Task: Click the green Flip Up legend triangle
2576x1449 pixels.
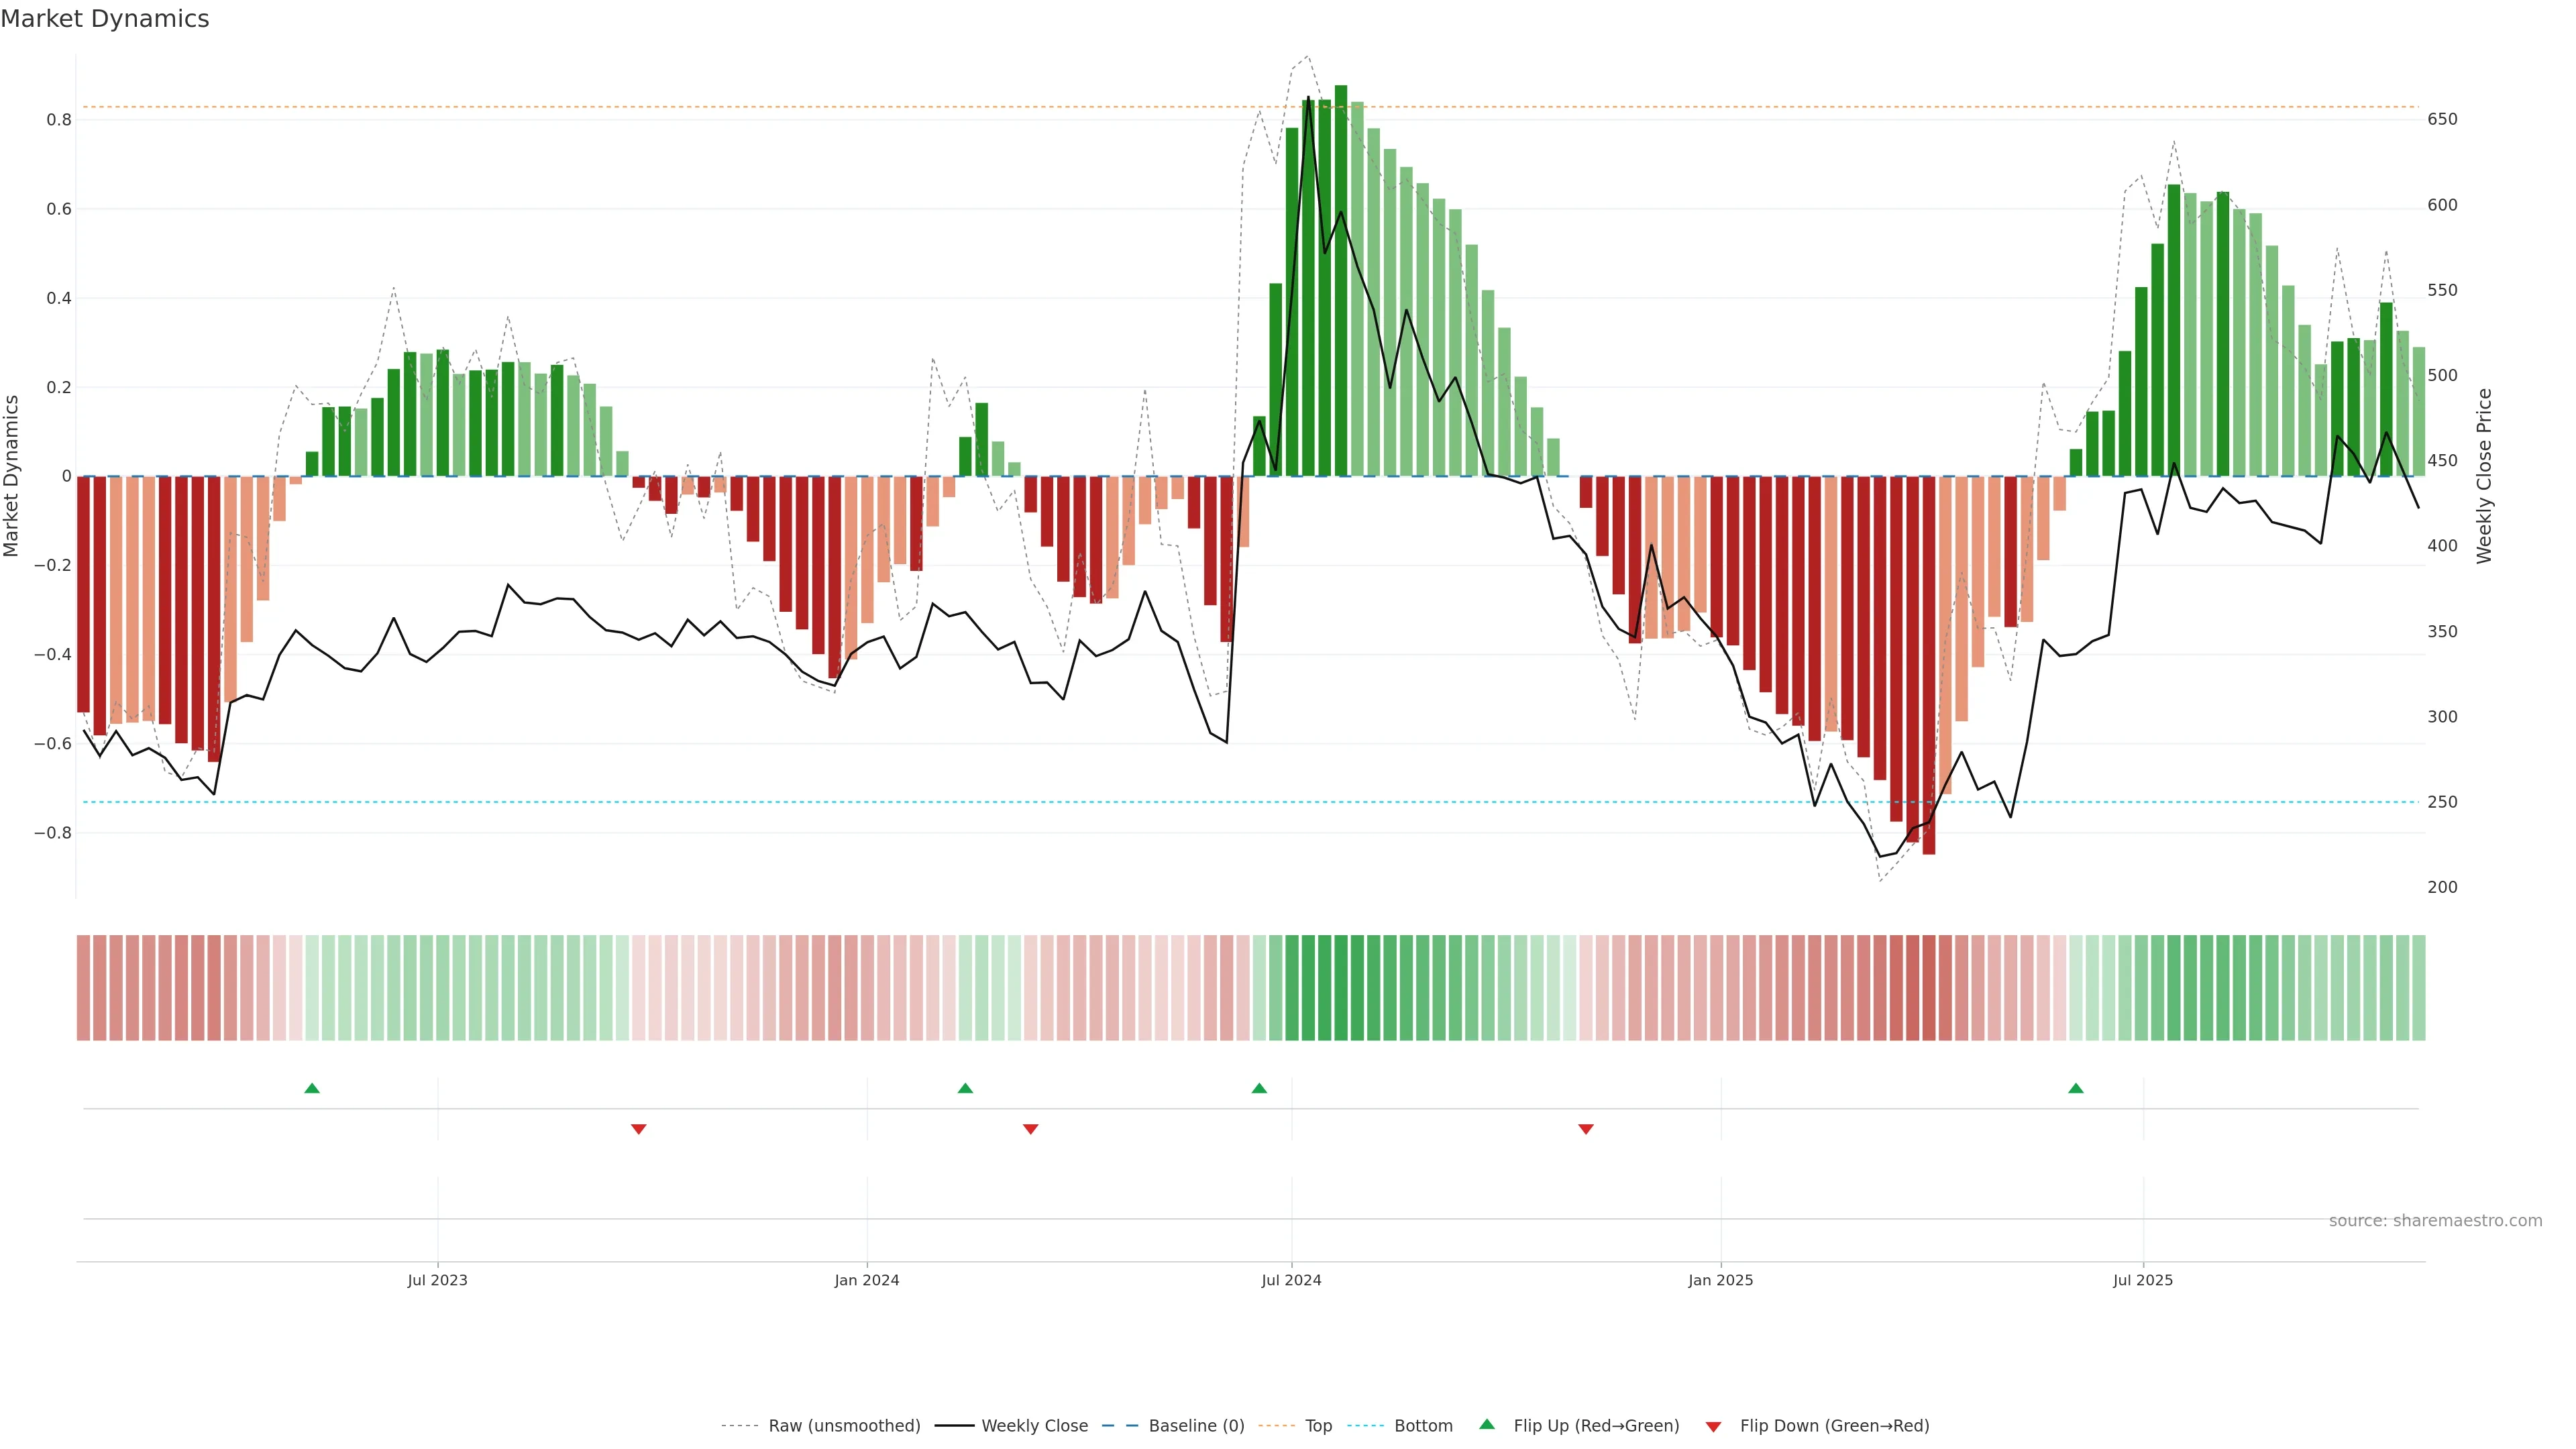Action: pyautogui.click(x=1487, y=1424)
